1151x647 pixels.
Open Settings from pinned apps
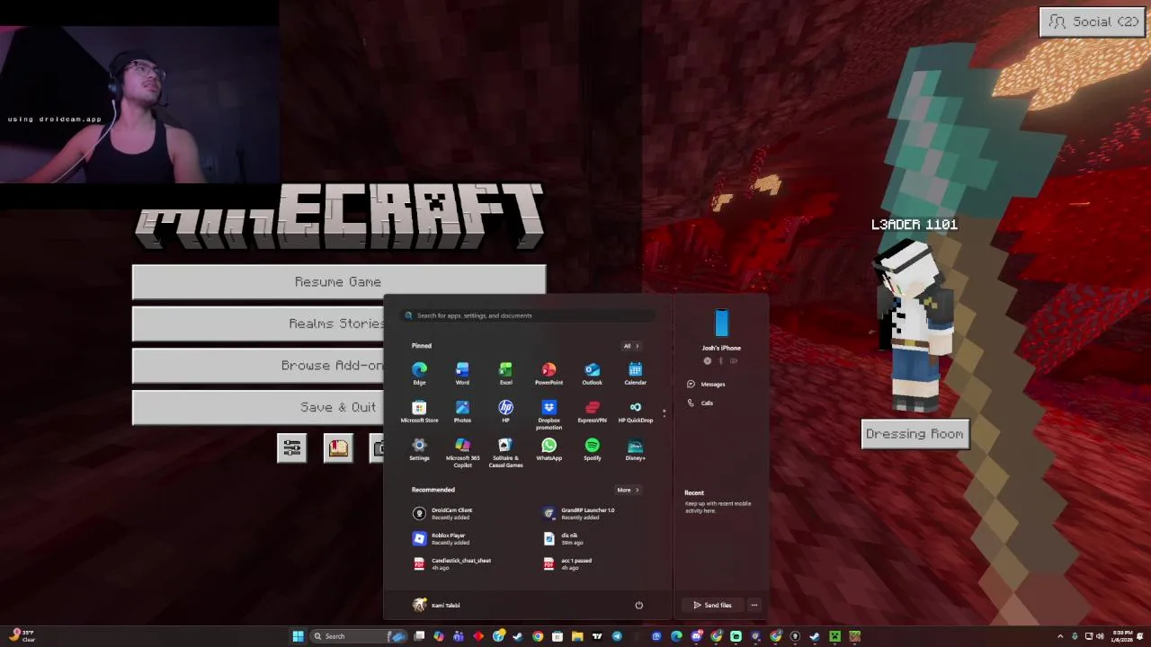coord(419,449)
